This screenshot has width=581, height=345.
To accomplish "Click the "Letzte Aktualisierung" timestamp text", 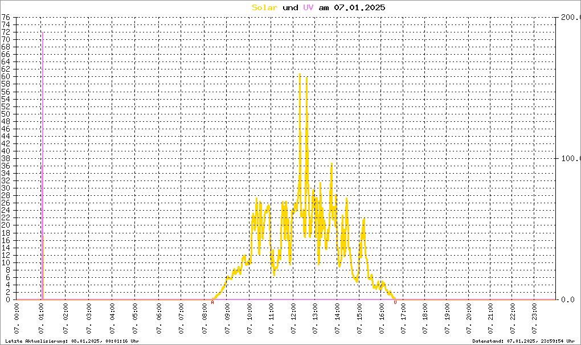I will pyautogui.click(x=72, y=341).
